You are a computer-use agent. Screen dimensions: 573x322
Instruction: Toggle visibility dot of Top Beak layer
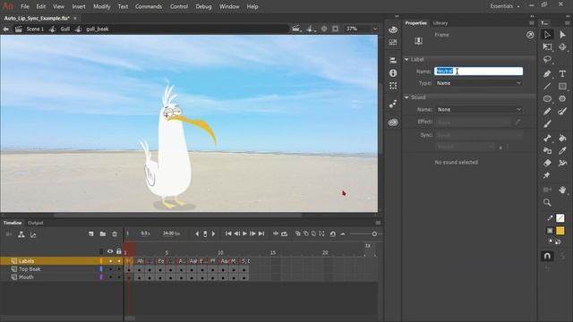[111, 269]
